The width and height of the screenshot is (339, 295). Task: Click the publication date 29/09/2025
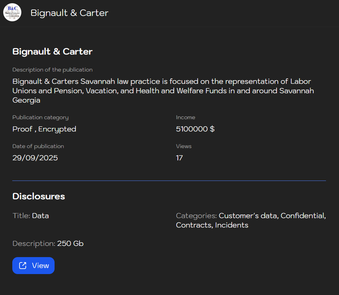pyautogui.click(x=35, y=158)
